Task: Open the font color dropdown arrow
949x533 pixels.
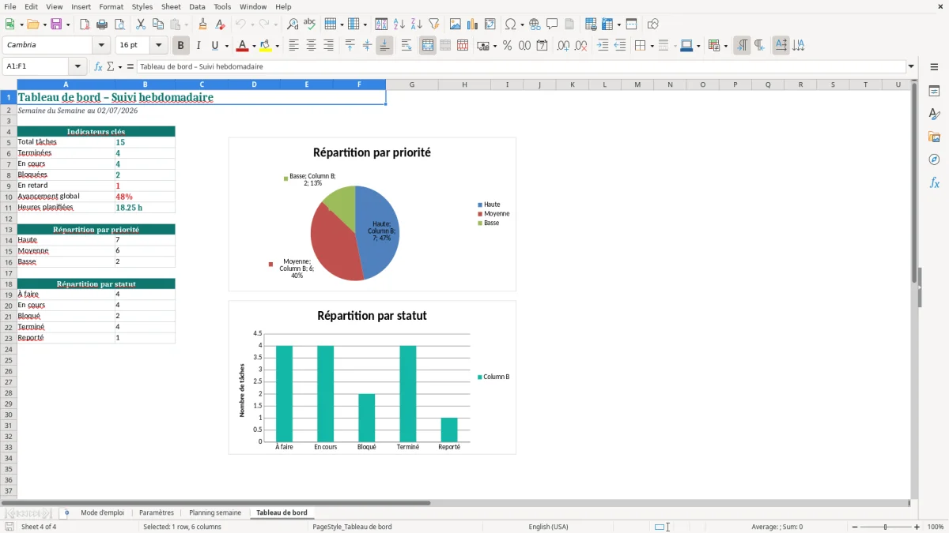Action: 254,47
